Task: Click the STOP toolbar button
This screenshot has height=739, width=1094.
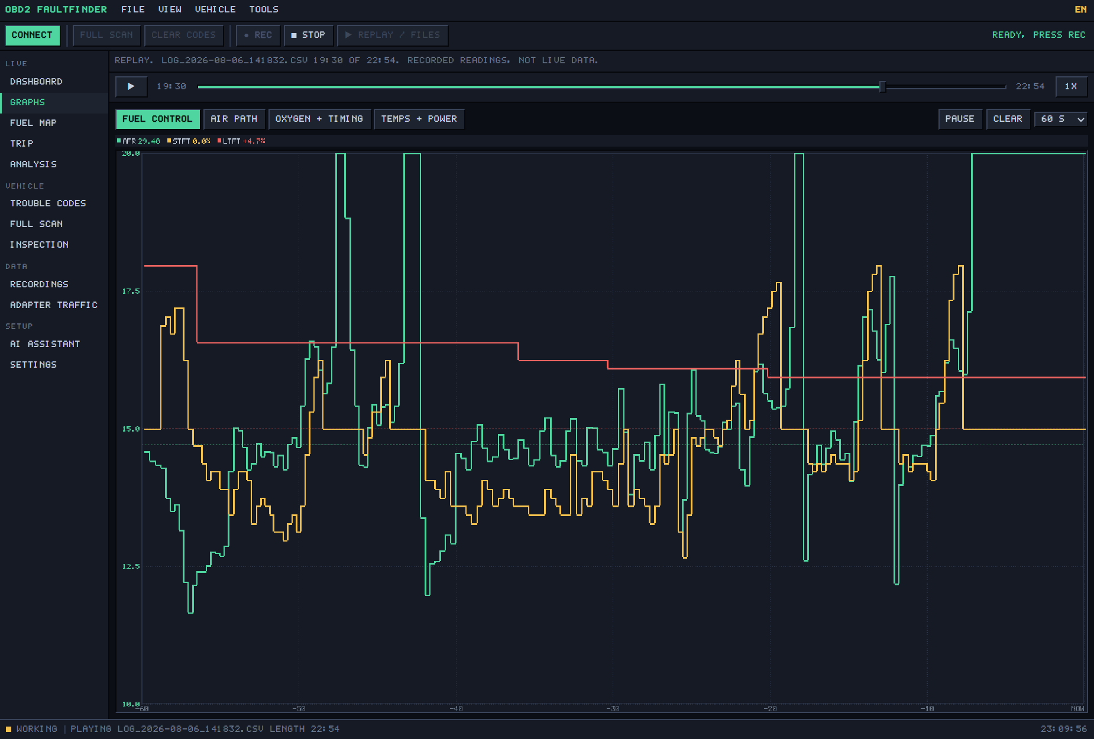Action: tap(308, 35)
